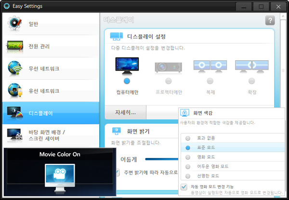Open the 무선 네트워크 globe wifi icon

tap(15, 68)
